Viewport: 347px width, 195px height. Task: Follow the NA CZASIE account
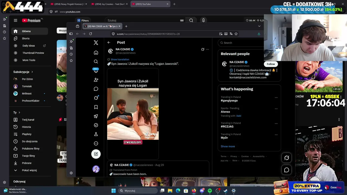(271, 64)
